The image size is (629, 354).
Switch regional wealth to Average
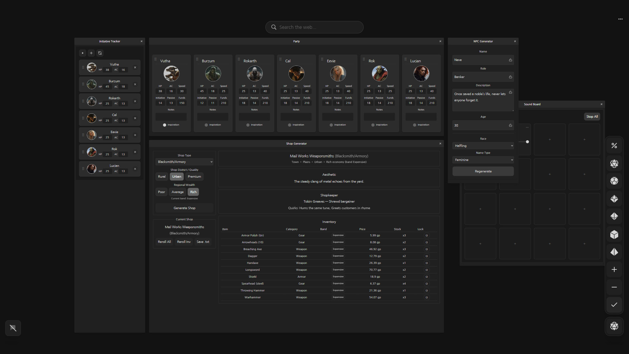tap(177, 192)
